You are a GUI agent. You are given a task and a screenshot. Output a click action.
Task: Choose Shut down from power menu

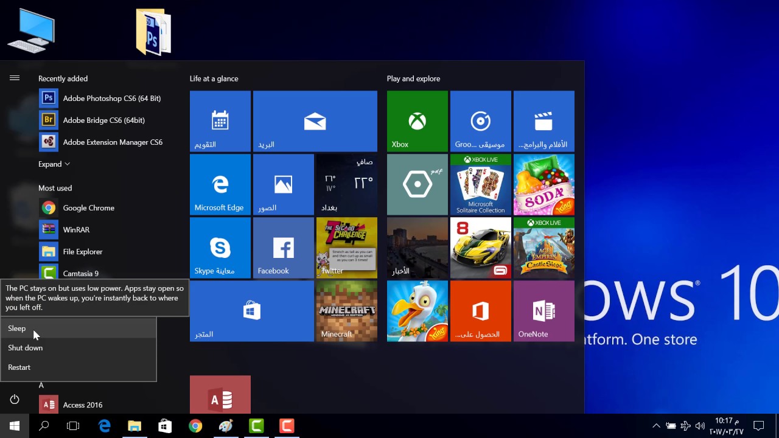(79, 348)
